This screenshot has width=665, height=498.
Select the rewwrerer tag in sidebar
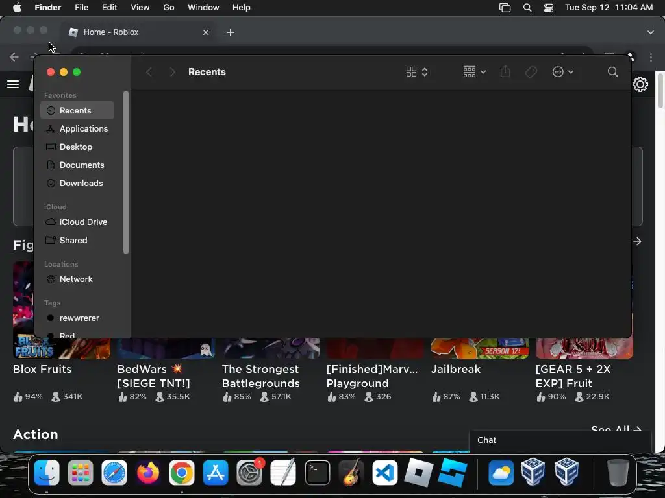coord(77,318)
